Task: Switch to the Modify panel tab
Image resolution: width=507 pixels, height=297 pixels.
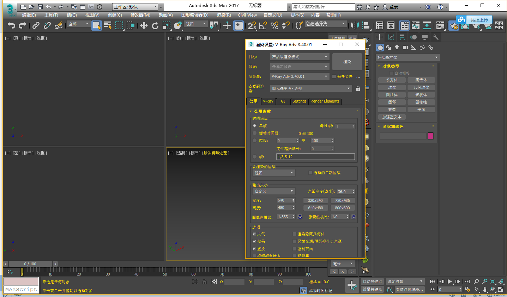Action: pyautogui.click(x=391, y=37)
